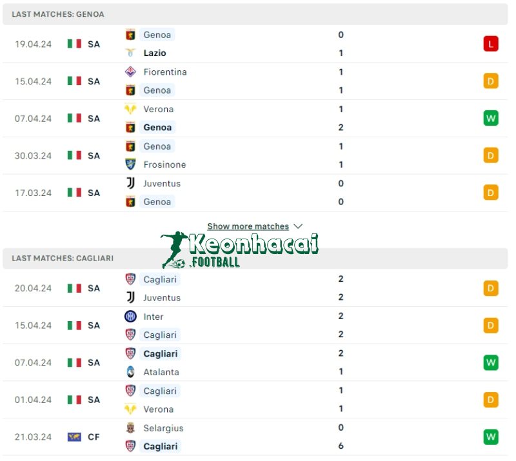516x461 pixels.
Task: Open the Juventus team name in Cagliari match
Action: (x=162, y=298)
